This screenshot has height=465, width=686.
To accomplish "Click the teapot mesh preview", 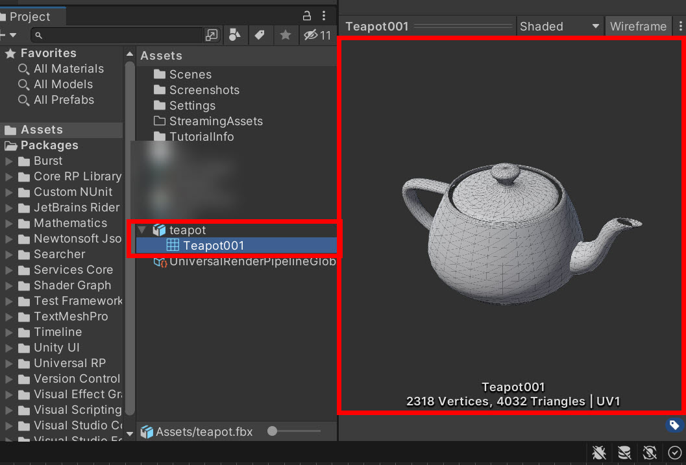I will point(522,234).
